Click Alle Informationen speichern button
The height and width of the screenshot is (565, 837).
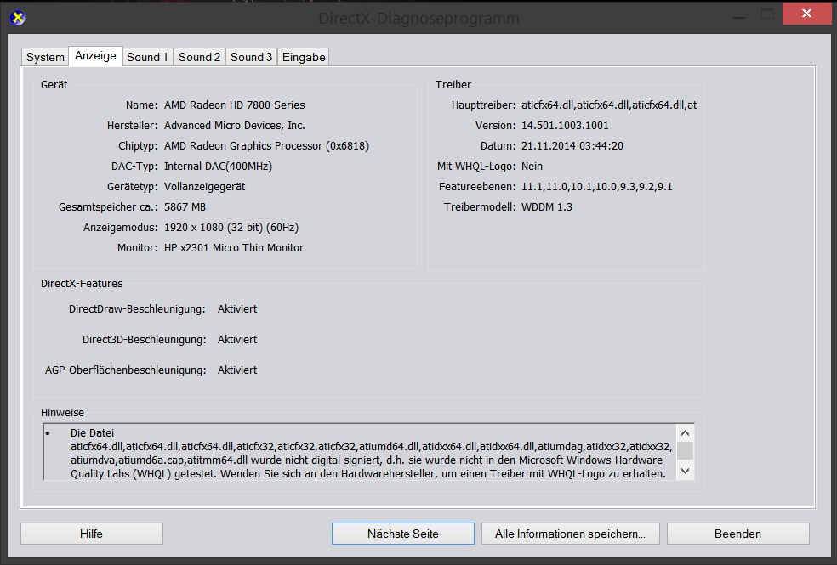570,534
